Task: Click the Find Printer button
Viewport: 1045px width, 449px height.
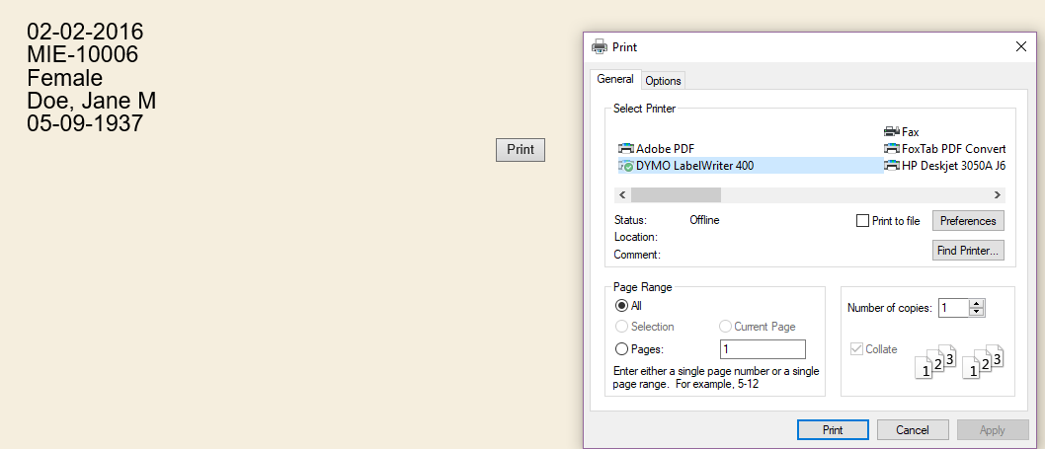Action: pyautogui.click(x=968, y=251)
